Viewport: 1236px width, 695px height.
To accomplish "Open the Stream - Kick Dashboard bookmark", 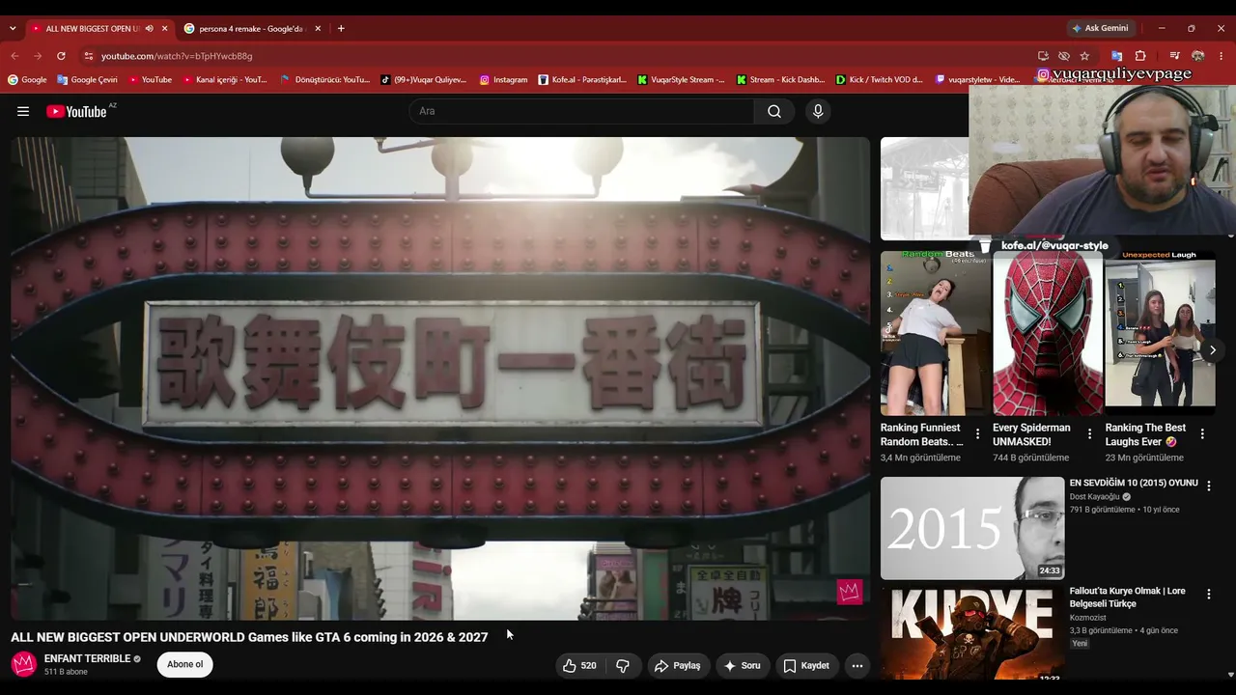I will [780, 79].
